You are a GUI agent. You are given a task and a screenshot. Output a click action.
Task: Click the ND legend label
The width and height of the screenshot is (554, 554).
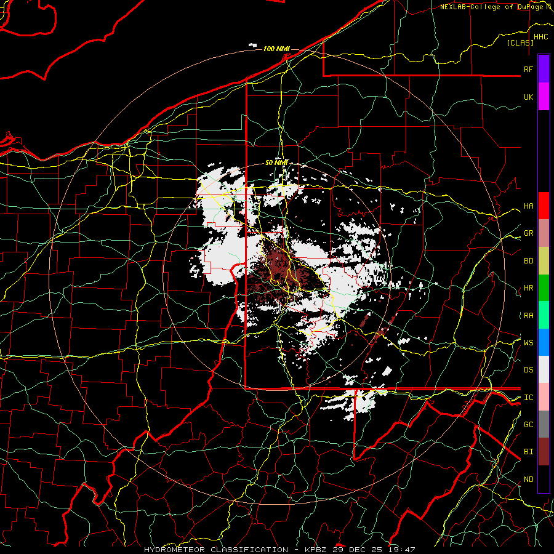[528, 480]
